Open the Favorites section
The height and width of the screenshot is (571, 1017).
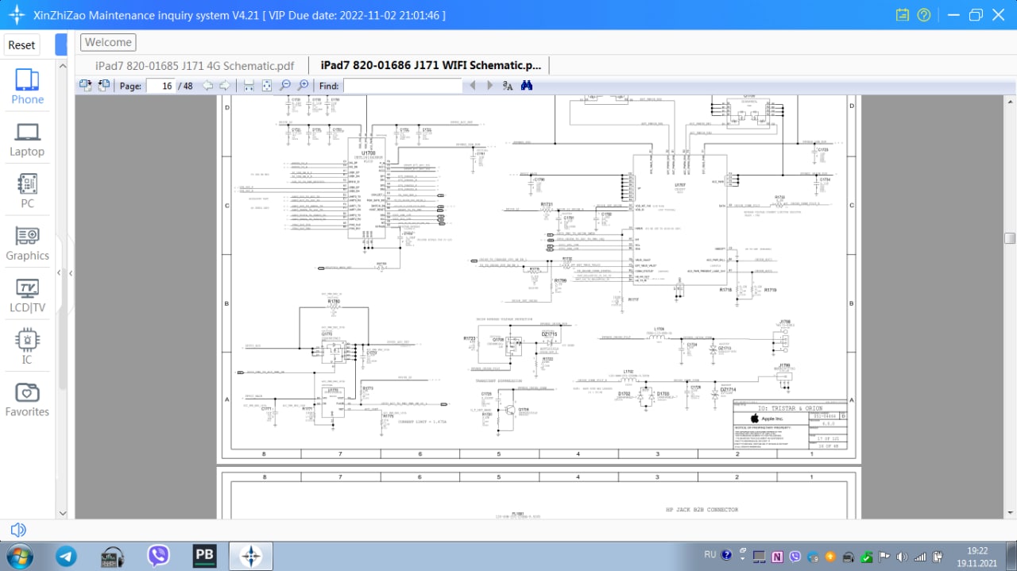(x=27, y=399)
